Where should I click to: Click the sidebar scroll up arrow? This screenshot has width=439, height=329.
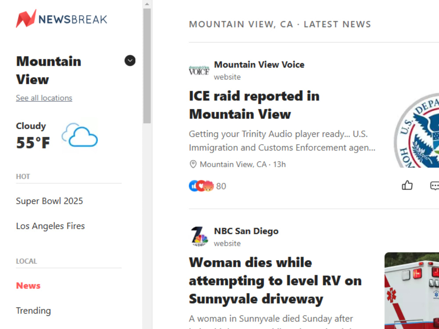(147, 4)
